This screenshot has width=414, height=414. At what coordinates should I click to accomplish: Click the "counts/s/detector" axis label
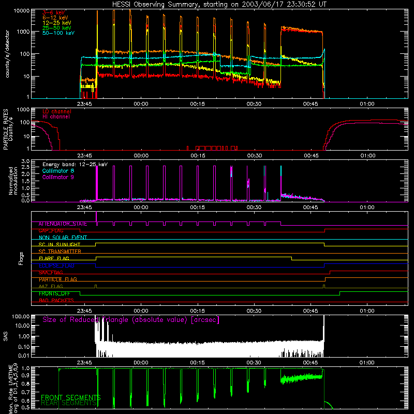pyautogui.click(x=7, y=54)
